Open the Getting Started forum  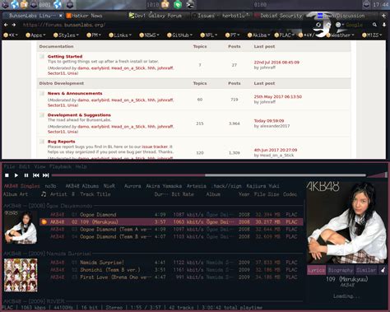(65, 57)
